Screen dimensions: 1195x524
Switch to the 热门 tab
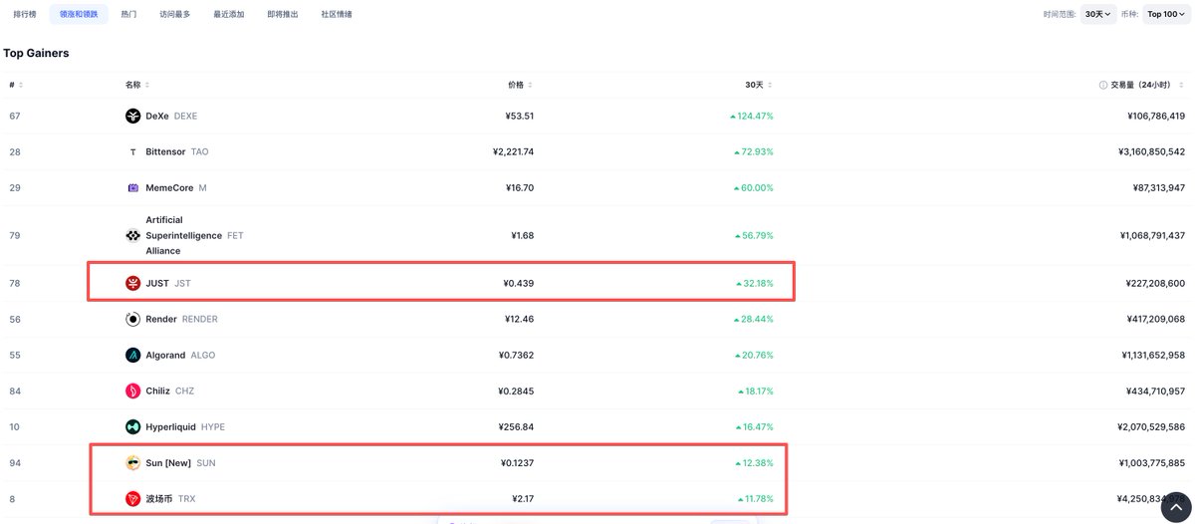128,15
